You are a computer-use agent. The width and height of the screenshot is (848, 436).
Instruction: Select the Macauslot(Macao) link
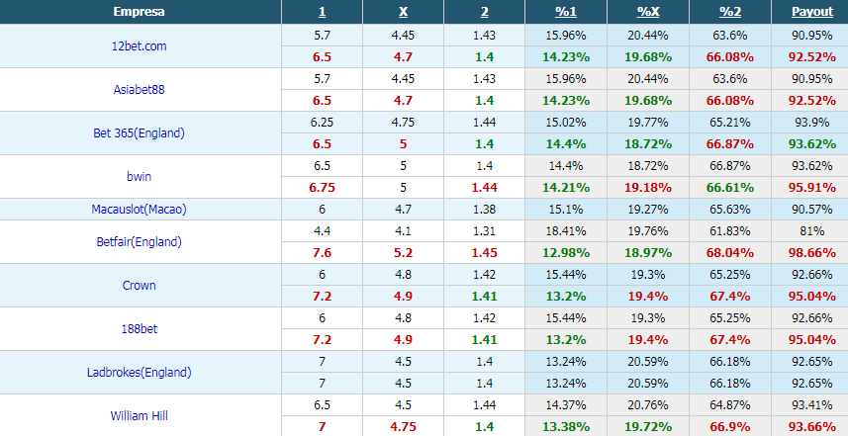pyautogui.click(x=139, y=209)
